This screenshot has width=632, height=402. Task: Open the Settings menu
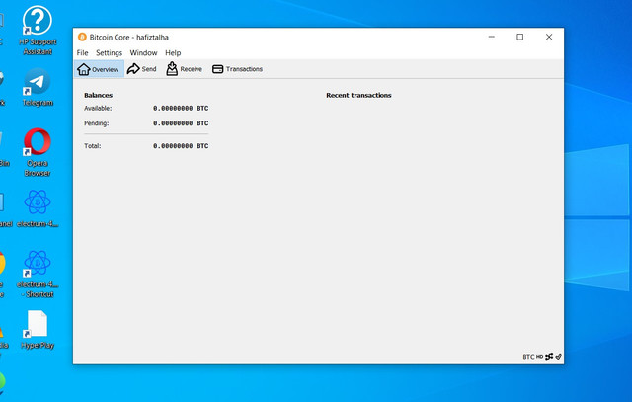click(x=109, y=52)
